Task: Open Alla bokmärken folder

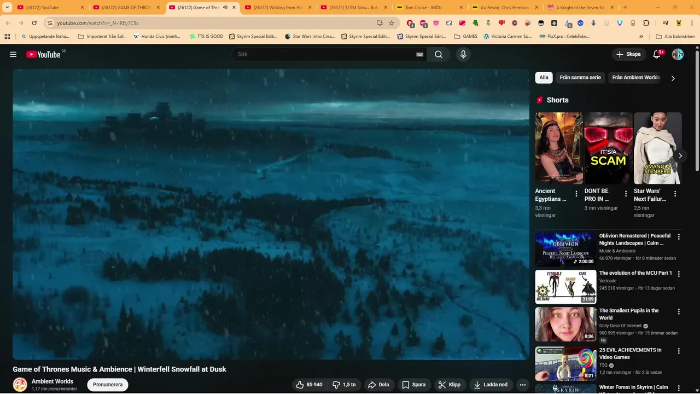Action: (675, 37)
